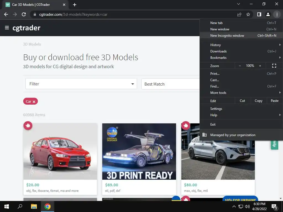Click the share page icon in address bar

coord(239,14)
